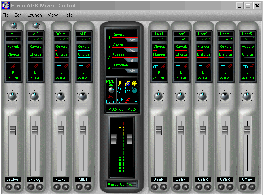This screenshot has height=195, width=263.
Task: Solo the User1 channel
Action: 163,187
